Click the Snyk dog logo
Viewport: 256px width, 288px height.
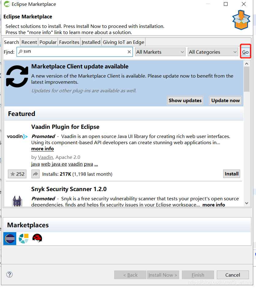click(17, 201)
